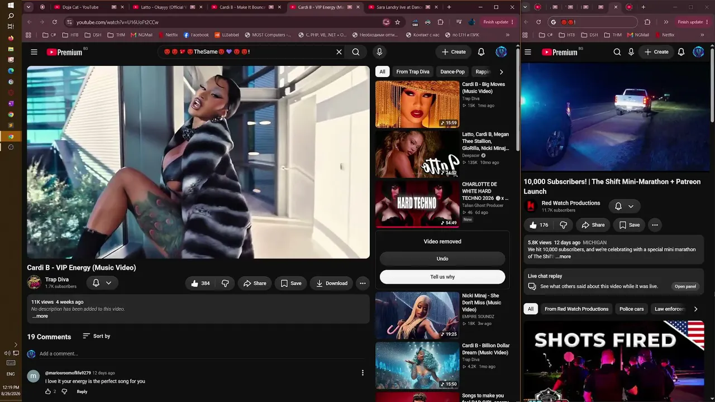The image size is (715, 402).
Task: Open Windows taskbar search
Action: [11, 16]
